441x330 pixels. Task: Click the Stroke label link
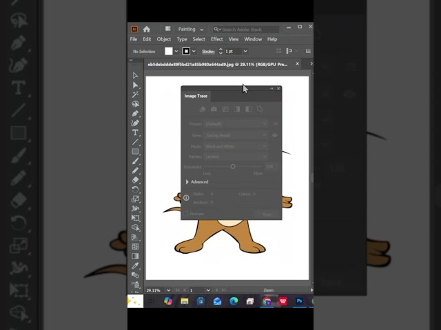coord(208,52)
